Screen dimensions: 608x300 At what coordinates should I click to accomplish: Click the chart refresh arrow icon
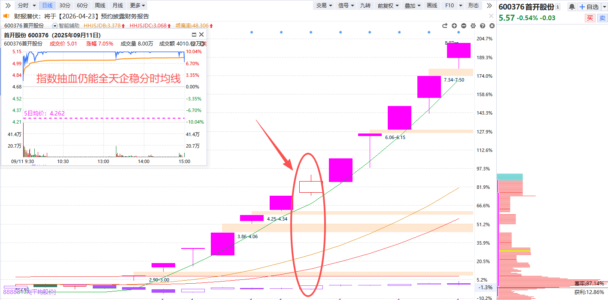(x=445, y=26)
